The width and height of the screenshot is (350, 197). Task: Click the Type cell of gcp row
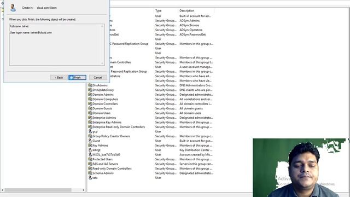pyautogui.click(x=158, y=131)
